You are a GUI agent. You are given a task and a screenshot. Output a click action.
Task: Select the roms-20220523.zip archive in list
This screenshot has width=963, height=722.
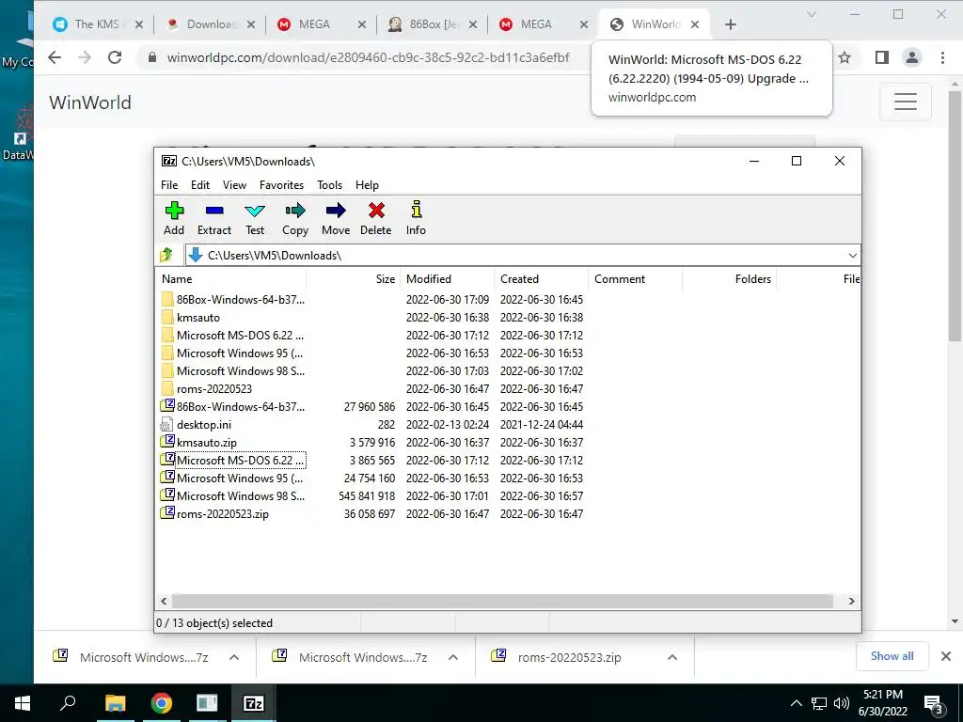pyautogui.click(x=222, y=514)
